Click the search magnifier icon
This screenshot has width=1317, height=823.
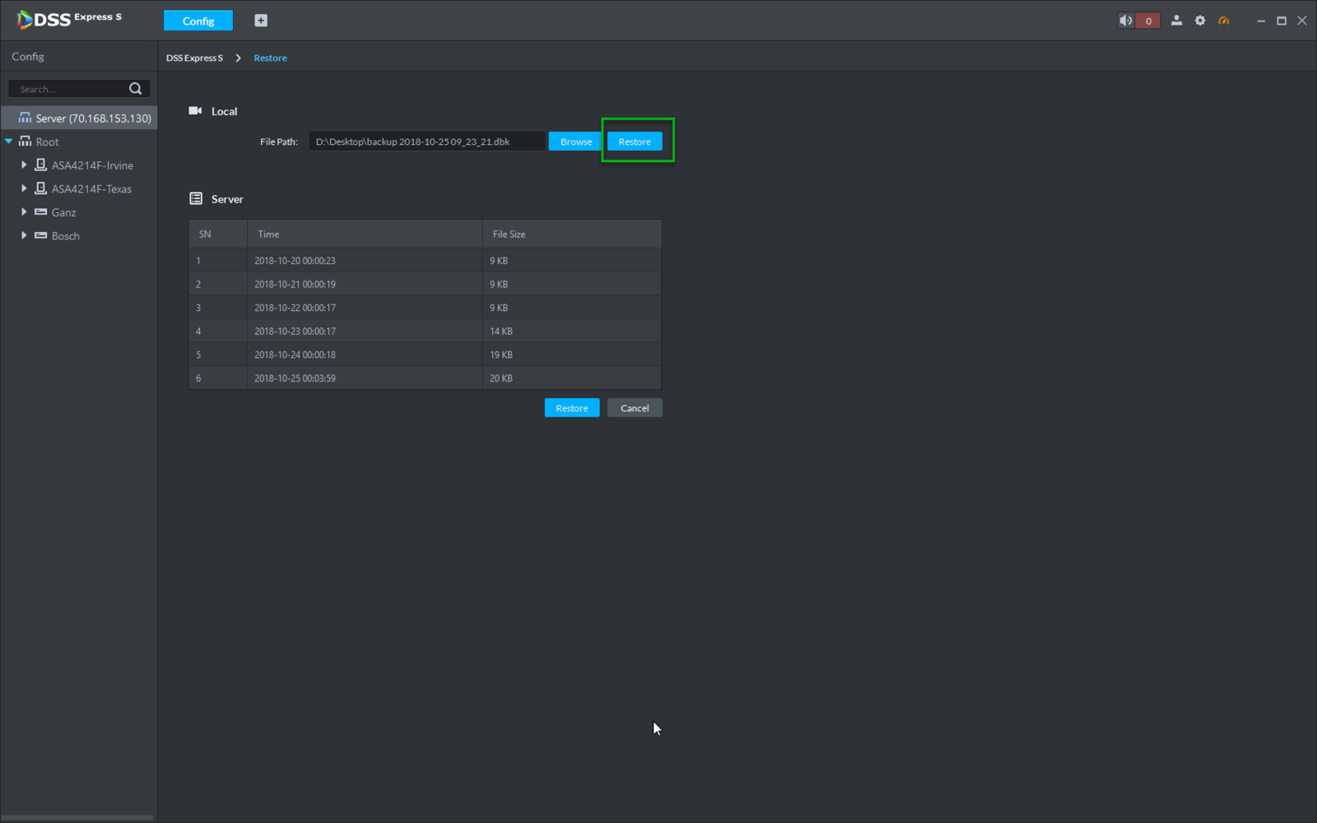click(136, 89)
